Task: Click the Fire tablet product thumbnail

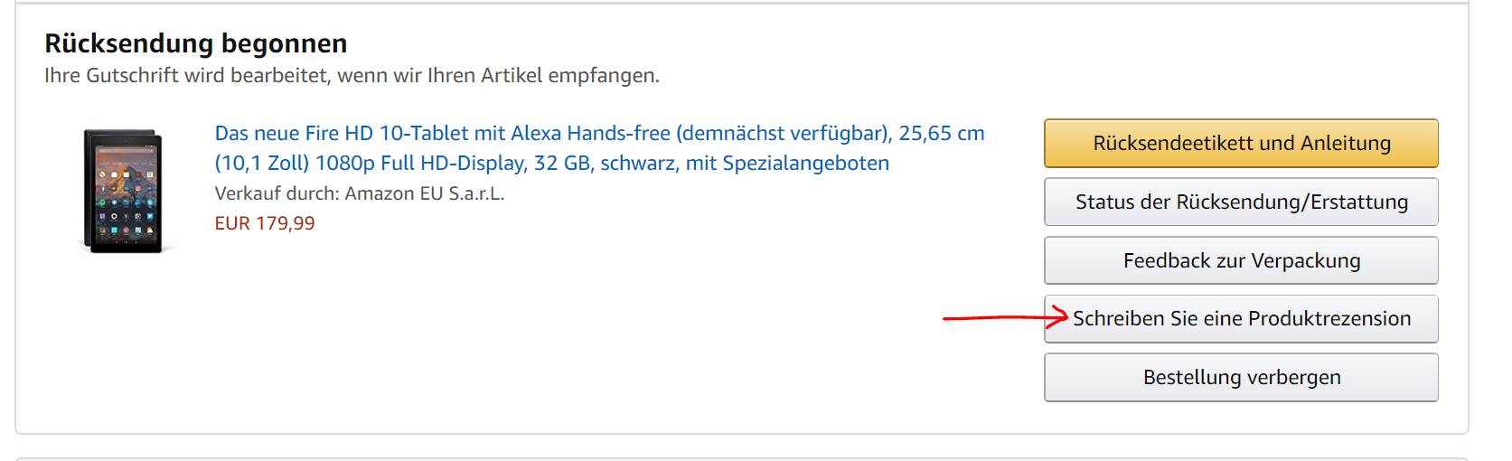Action: 124,191
